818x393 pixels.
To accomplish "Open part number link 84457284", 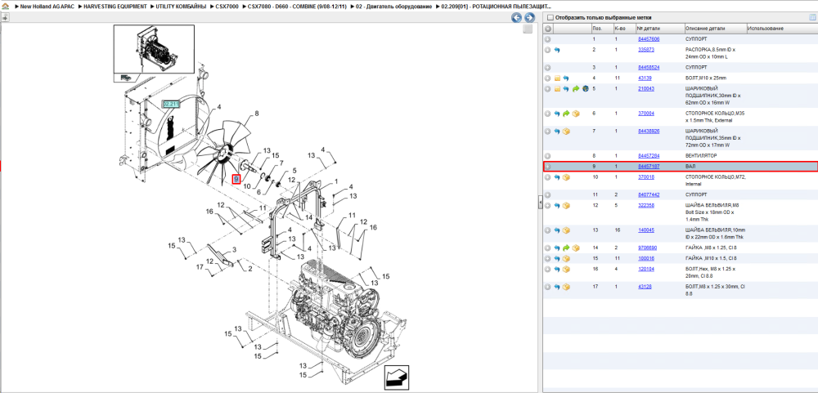I will [x=649, y=156].
